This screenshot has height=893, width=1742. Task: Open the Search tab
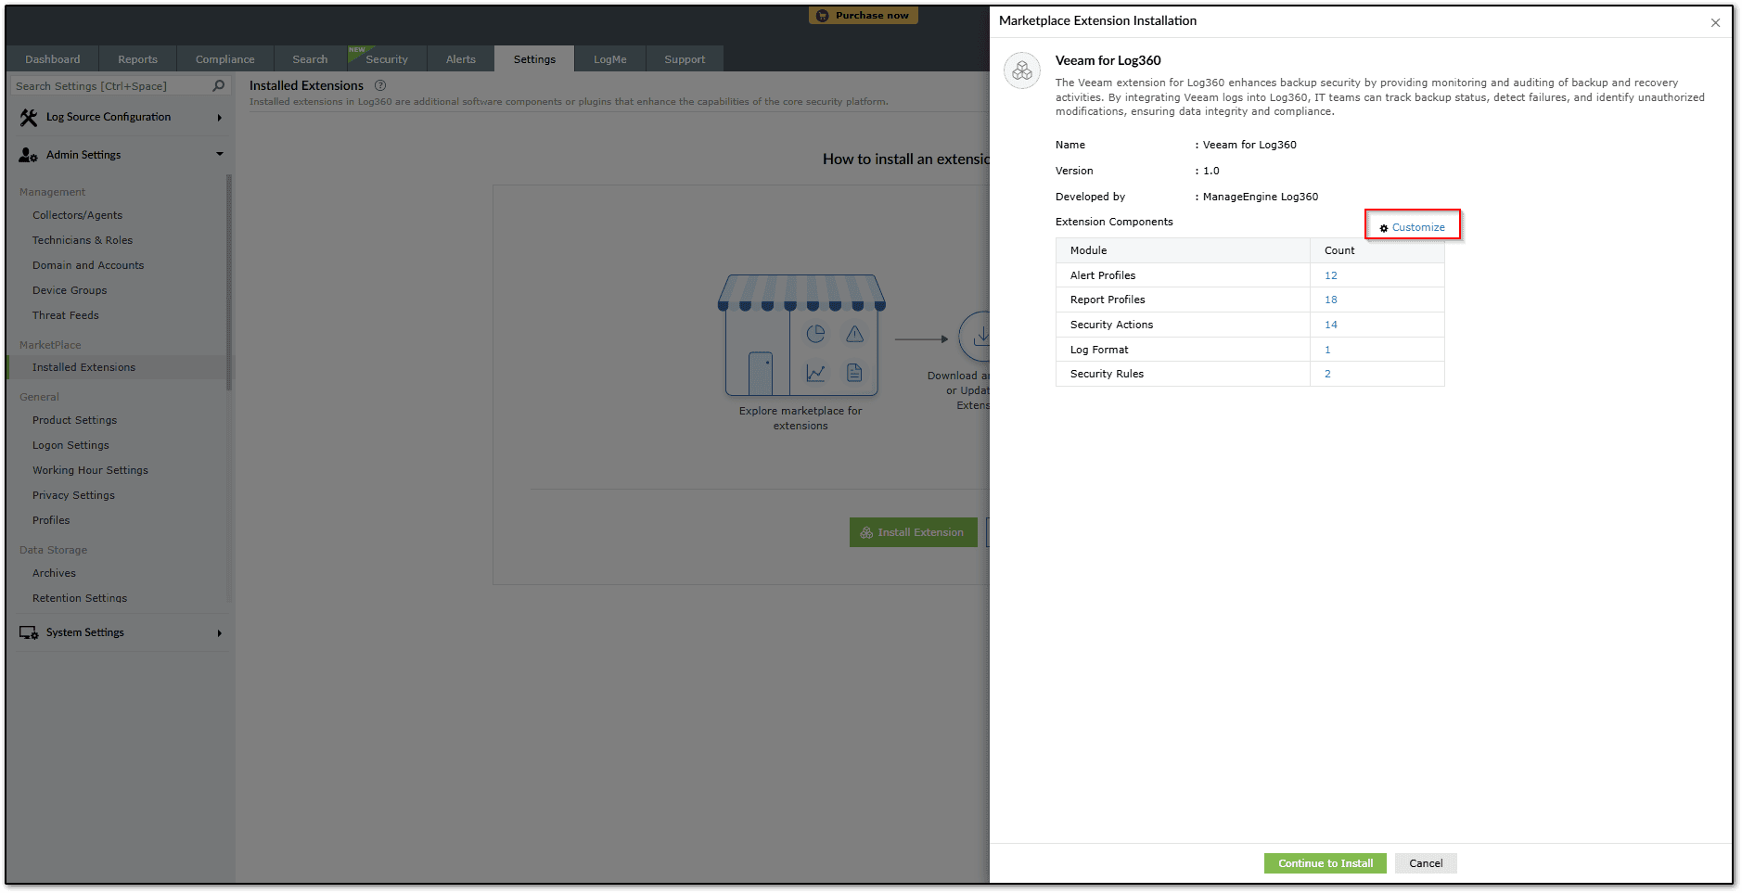click(x=310, y=59)
